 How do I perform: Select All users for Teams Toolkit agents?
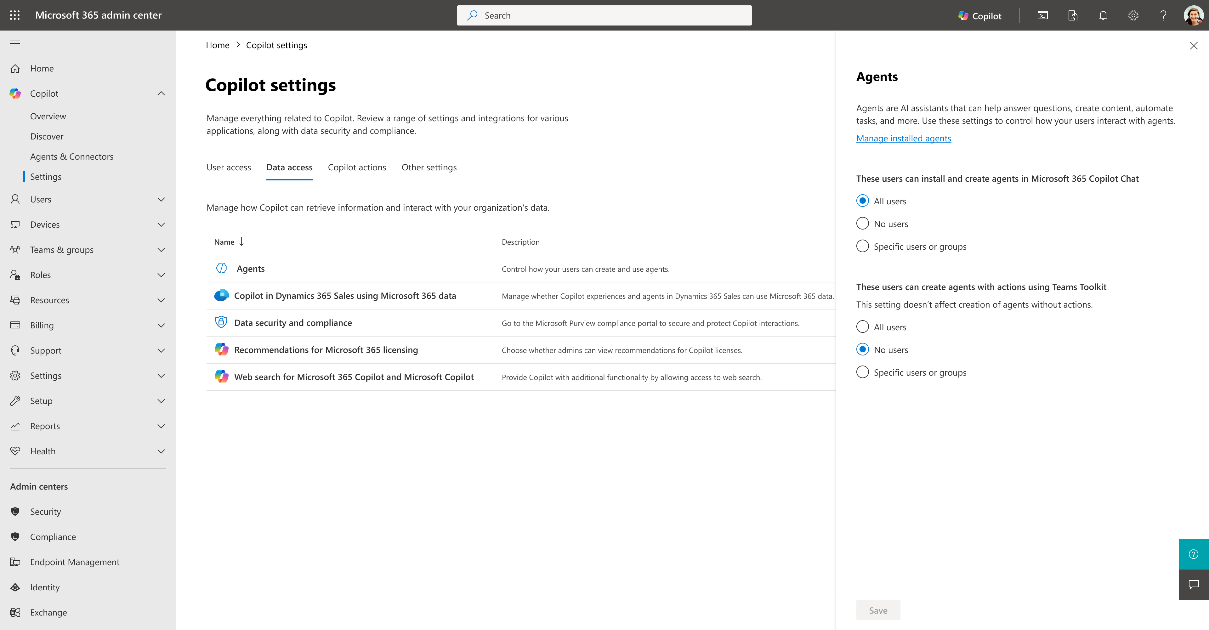(863, 327)
